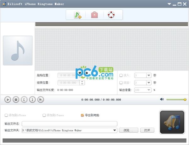The image size is (189, 145).
Task: Click the 输出文件长度 duration value
Action: (x=65, y=90)
